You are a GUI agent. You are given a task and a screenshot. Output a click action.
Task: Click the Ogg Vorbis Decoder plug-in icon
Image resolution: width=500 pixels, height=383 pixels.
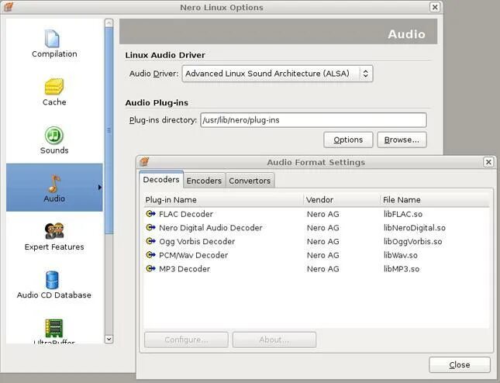[x=150, y=241]
